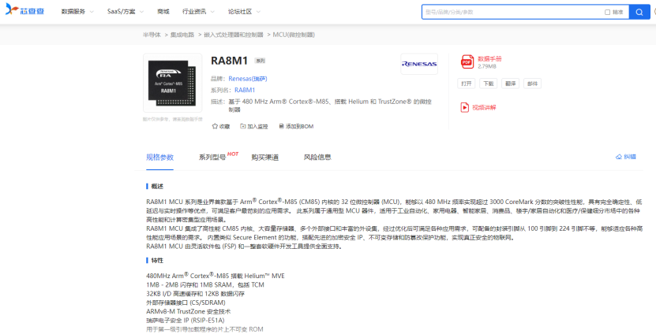Open the RA8M1 chip product image
The height and width of the screenshot is (334, 656).
point(172,83)
